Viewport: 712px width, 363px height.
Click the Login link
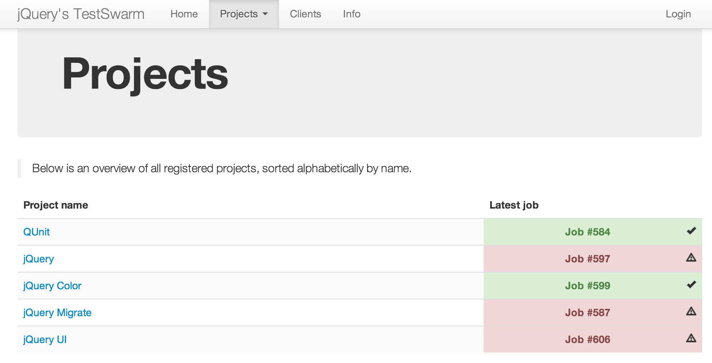(678, 14)
